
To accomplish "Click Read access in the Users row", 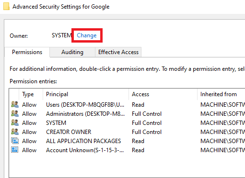I will click(138, 105).
